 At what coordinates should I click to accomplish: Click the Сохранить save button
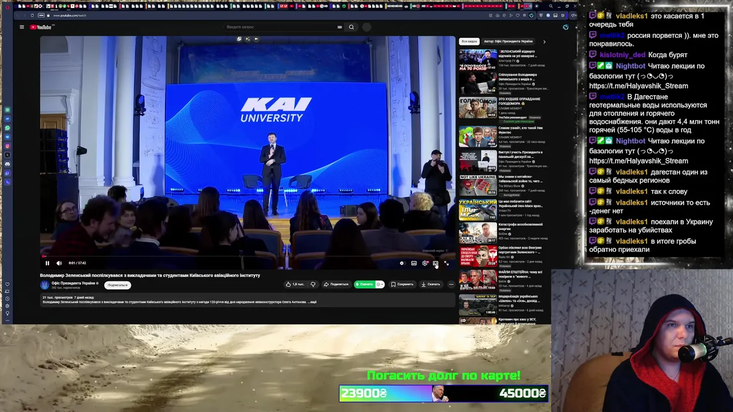[402, 284]
